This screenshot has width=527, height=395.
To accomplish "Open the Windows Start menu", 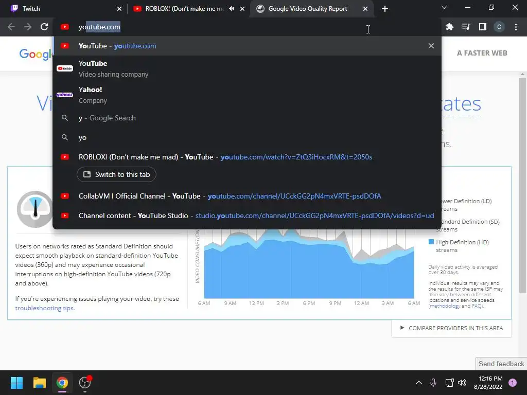I will tap(16, 383).
